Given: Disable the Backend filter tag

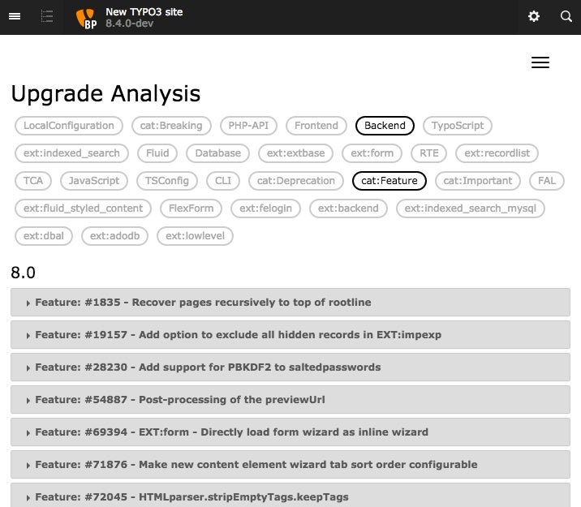Looking at the screenshot, I should pyautogui.click(x=385, y=126).
